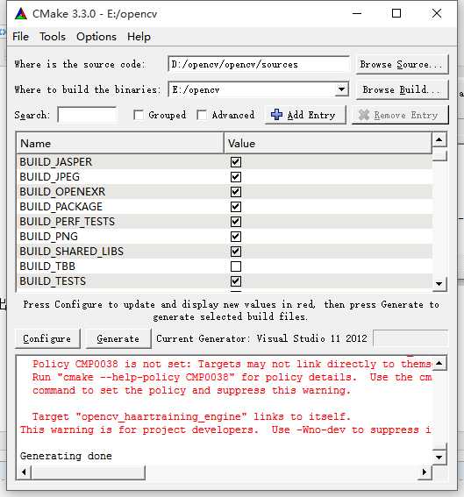
Task: Maximize the CMake window
Action: pyautogui.click(x=396, y=14)
